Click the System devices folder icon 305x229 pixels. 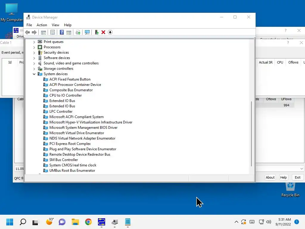coord(40,74)
